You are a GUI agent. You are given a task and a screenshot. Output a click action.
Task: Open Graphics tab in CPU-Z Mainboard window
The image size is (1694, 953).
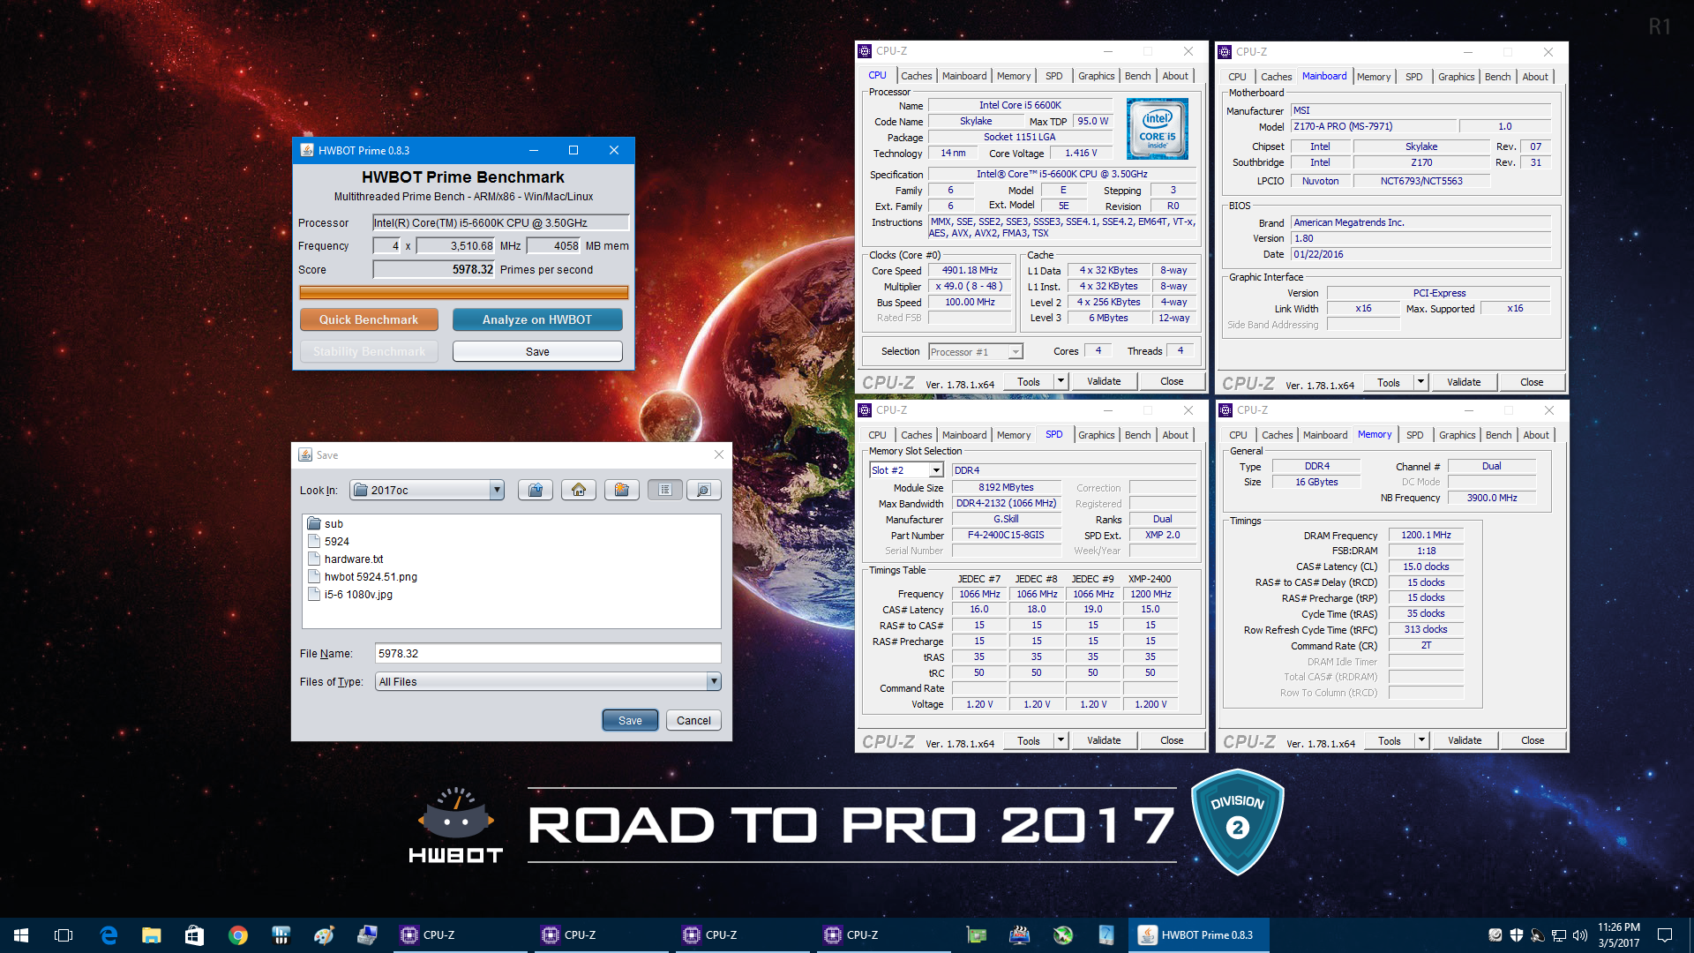[1456, 77]
